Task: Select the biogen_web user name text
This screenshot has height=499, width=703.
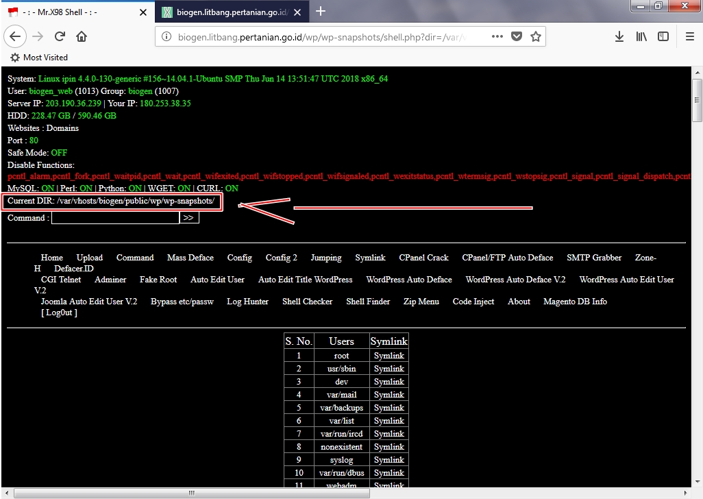Action: [x=51, y=91]
